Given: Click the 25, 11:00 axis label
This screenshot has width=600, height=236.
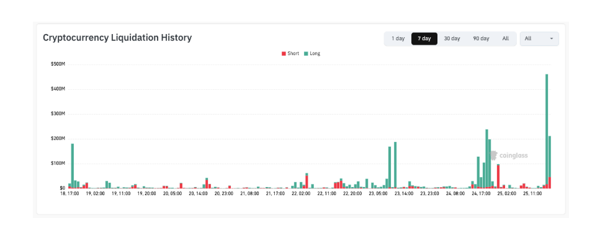Looking at the screenshot, I should (x=532, y=194).
